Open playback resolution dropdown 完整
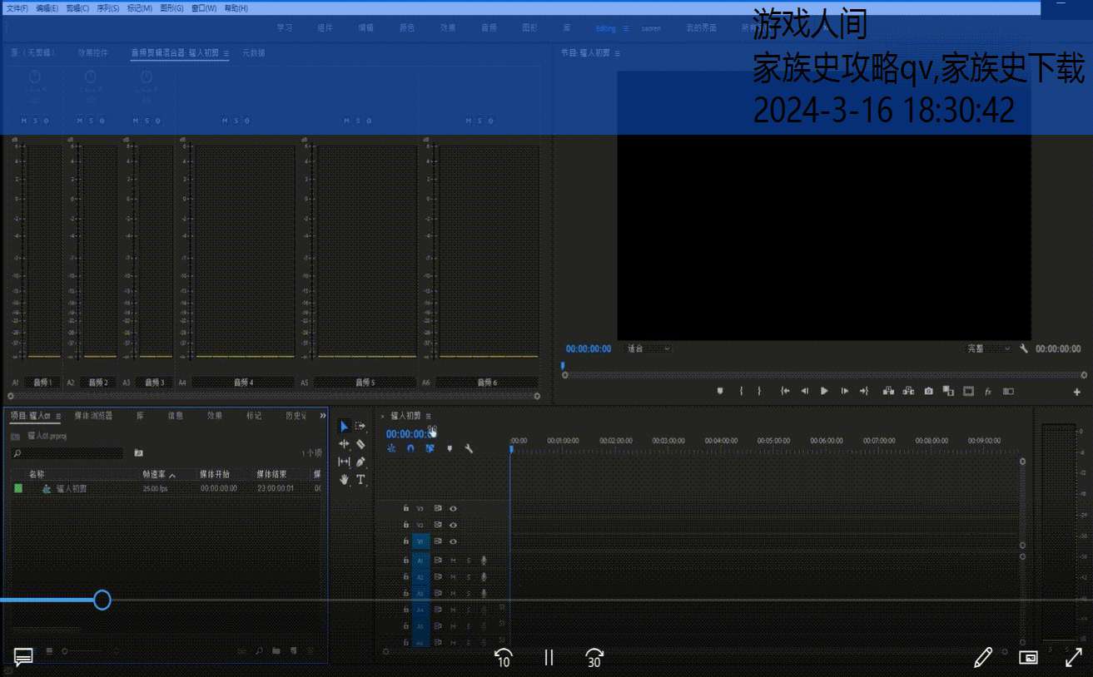 click(989, 348)
